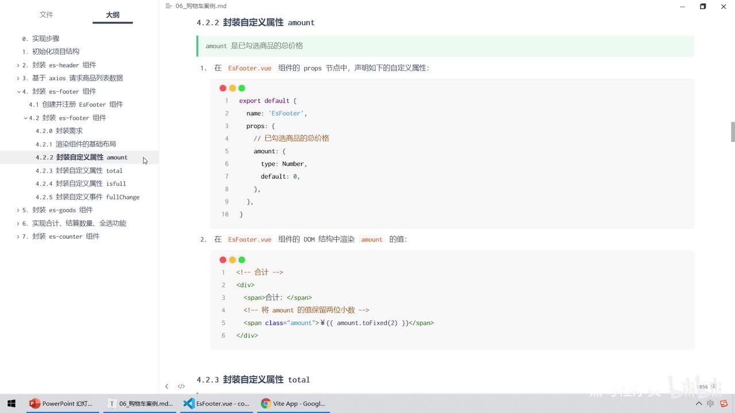Click code line name: 'EsFooter',
Screen dimensions: 735x413
pyautogui.click(x=277, y=114)
